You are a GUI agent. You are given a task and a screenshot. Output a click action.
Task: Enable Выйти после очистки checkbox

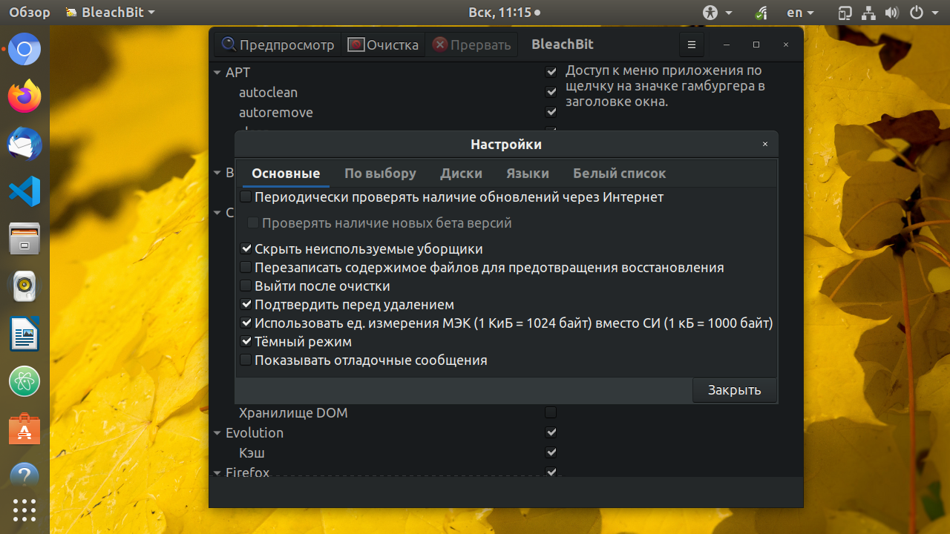[x=246, y=286]
